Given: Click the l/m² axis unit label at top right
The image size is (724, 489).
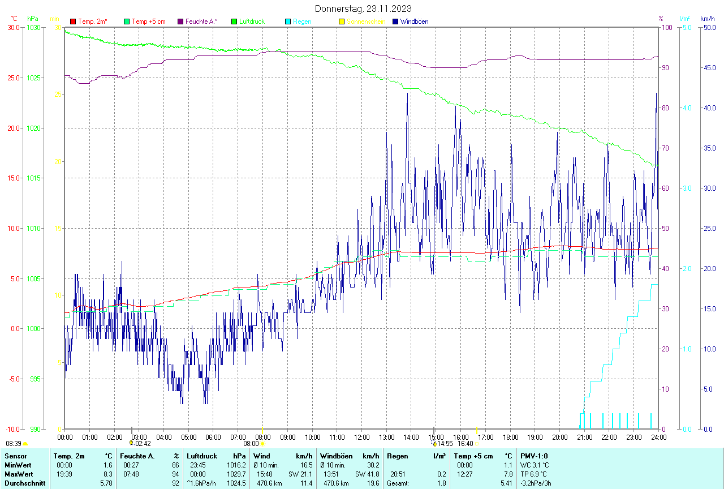Looking at the screenshot, I should 685,19.
